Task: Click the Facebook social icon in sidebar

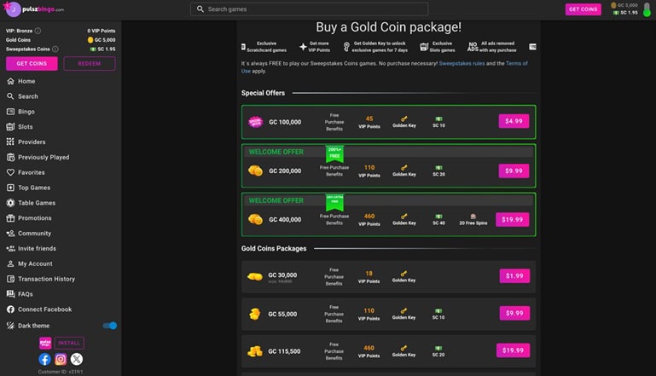Action: tap(45, 360)
